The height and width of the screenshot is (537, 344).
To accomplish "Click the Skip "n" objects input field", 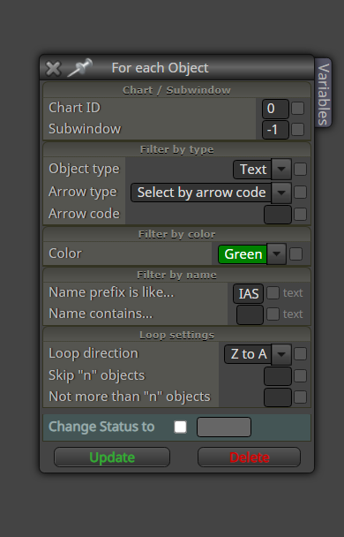I will pyautogui.click(x=278, y=376).
